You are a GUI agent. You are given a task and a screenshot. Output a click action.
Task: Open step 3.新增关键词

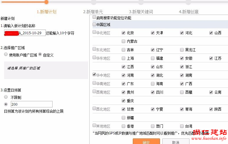(x=141, y=12)
